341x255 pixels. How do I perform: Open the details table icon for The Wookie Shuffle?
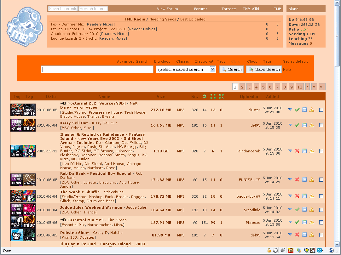click(304, 196)
